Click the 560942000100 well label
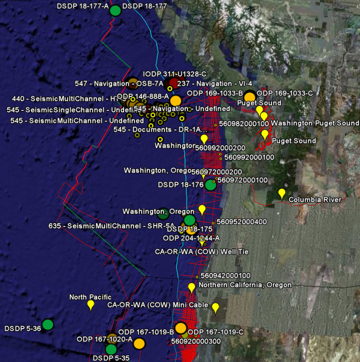The width and height of the screenshot is (360, 362). 225,275
